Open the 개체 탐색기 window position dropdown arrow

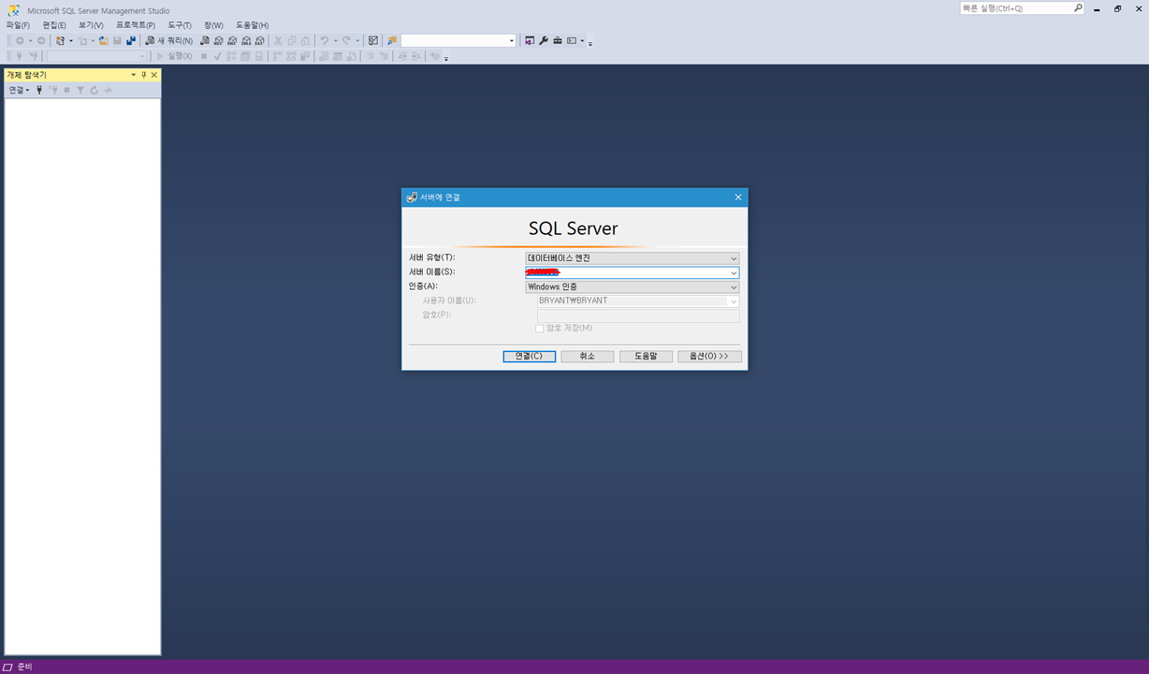tap(133, 75)
